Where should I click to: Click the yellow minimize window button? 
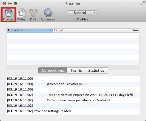coord(10,3)
